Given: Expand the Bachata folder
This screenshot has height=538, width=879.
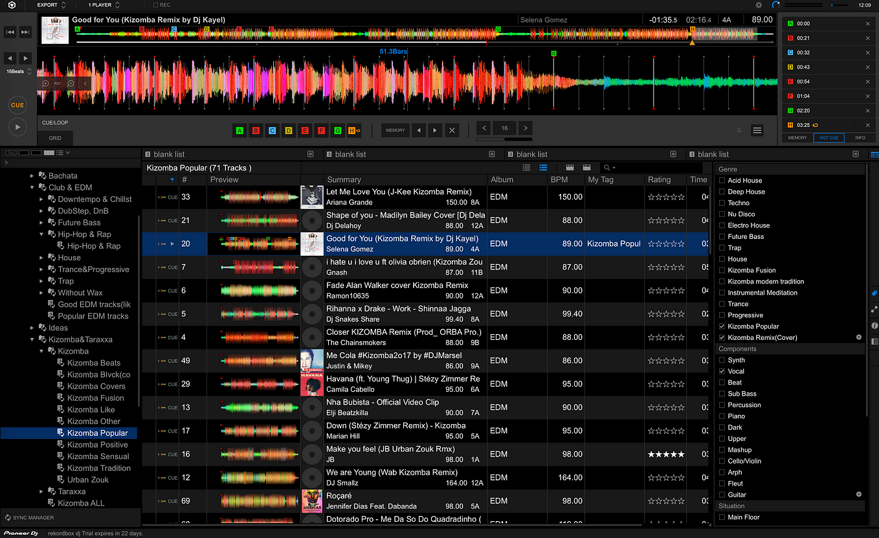Looking at the screenshot, I should [x=32, y=176].
